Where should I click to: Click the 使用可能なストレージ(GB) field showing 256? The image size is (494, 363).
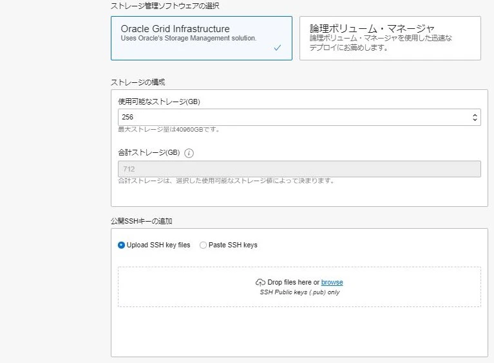point(299,117)
